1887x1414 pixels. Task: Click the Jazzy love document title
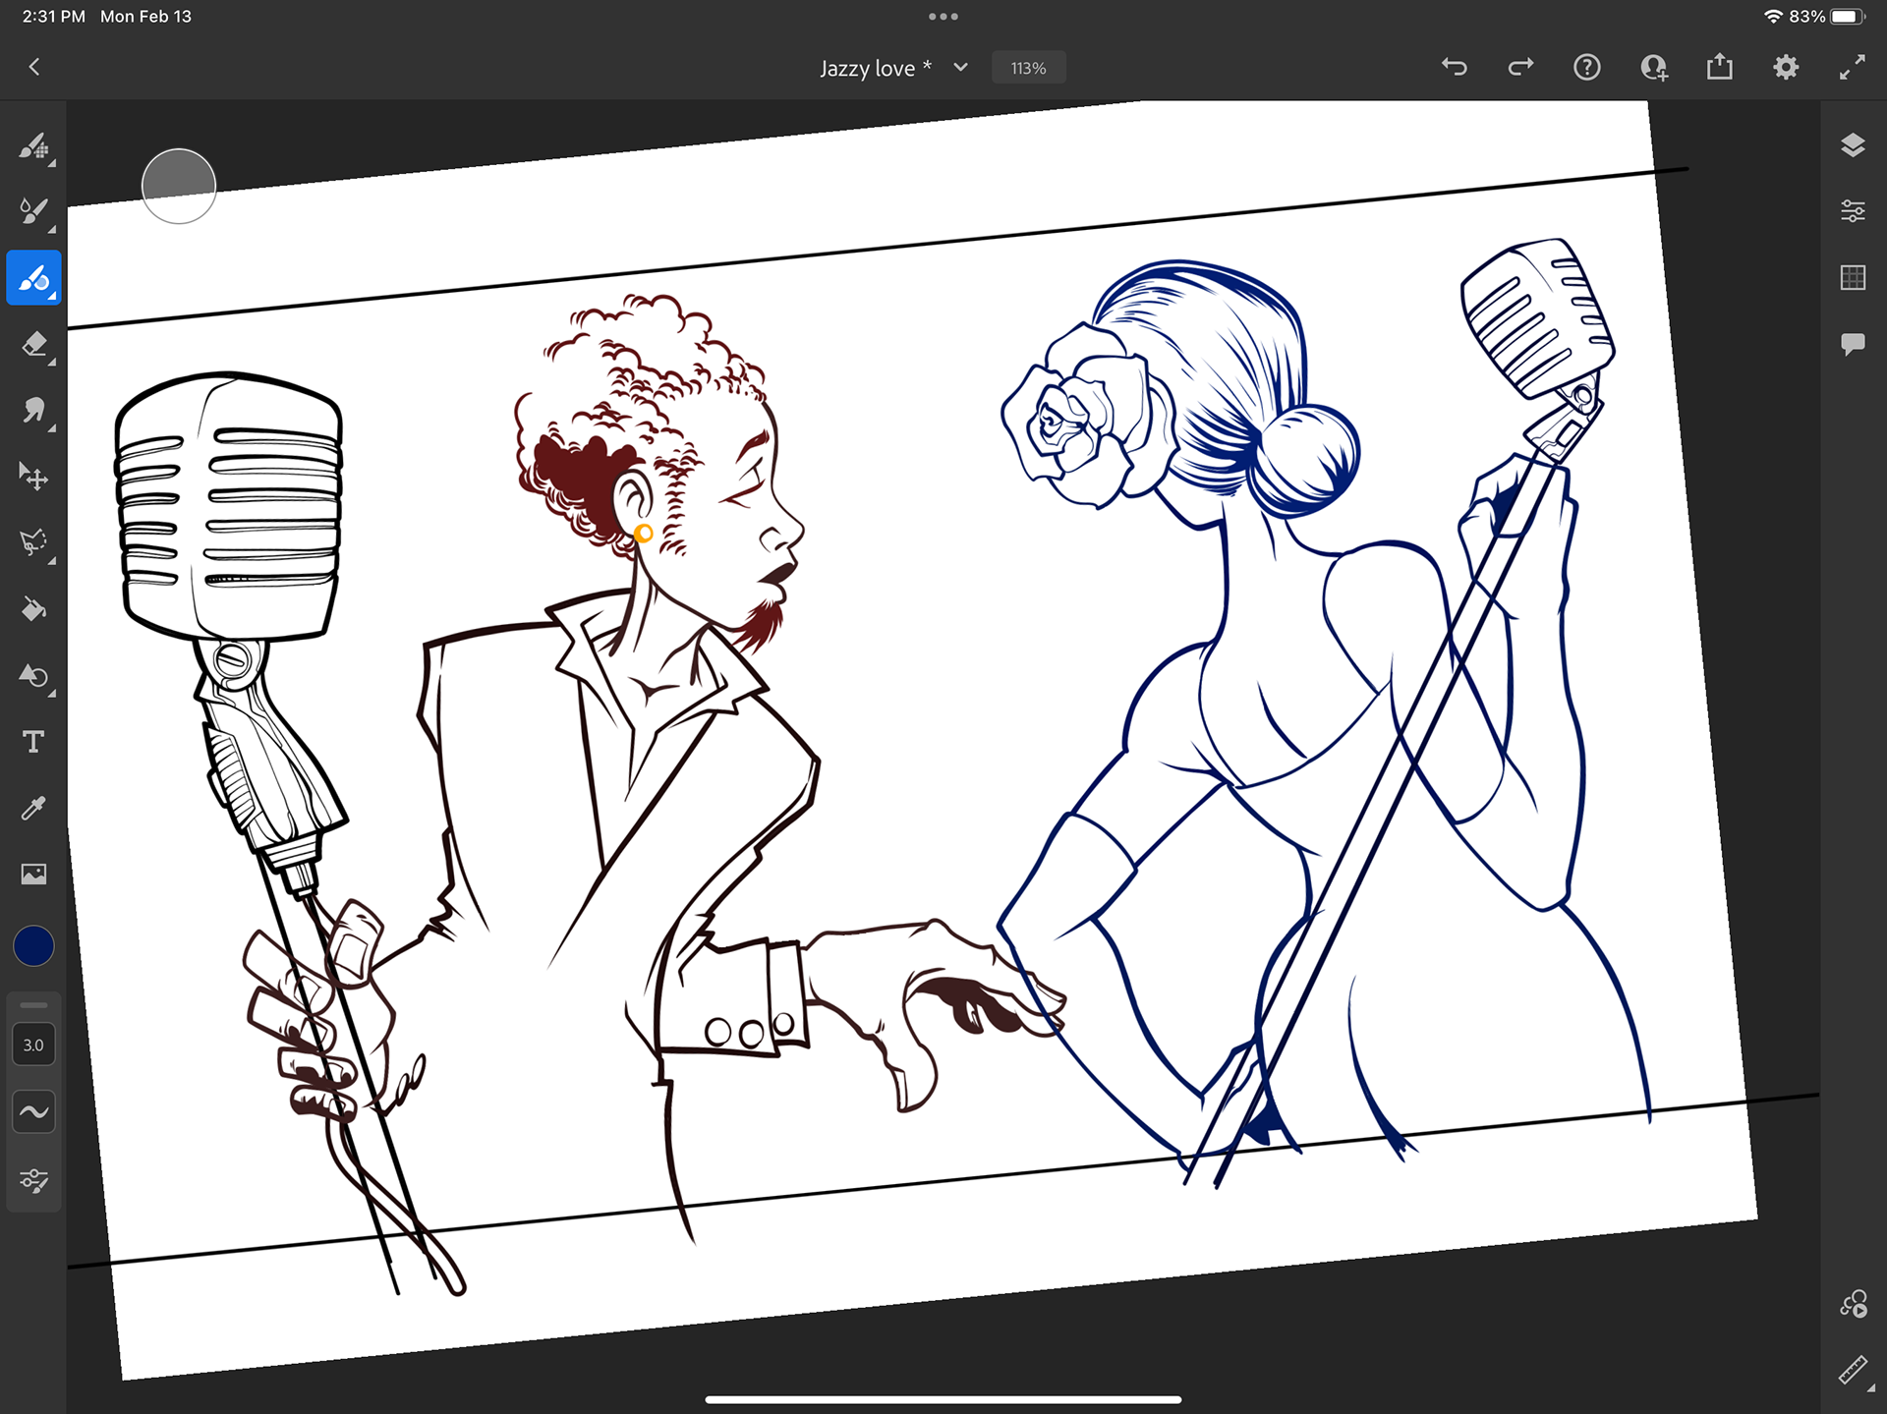(876, 68)
